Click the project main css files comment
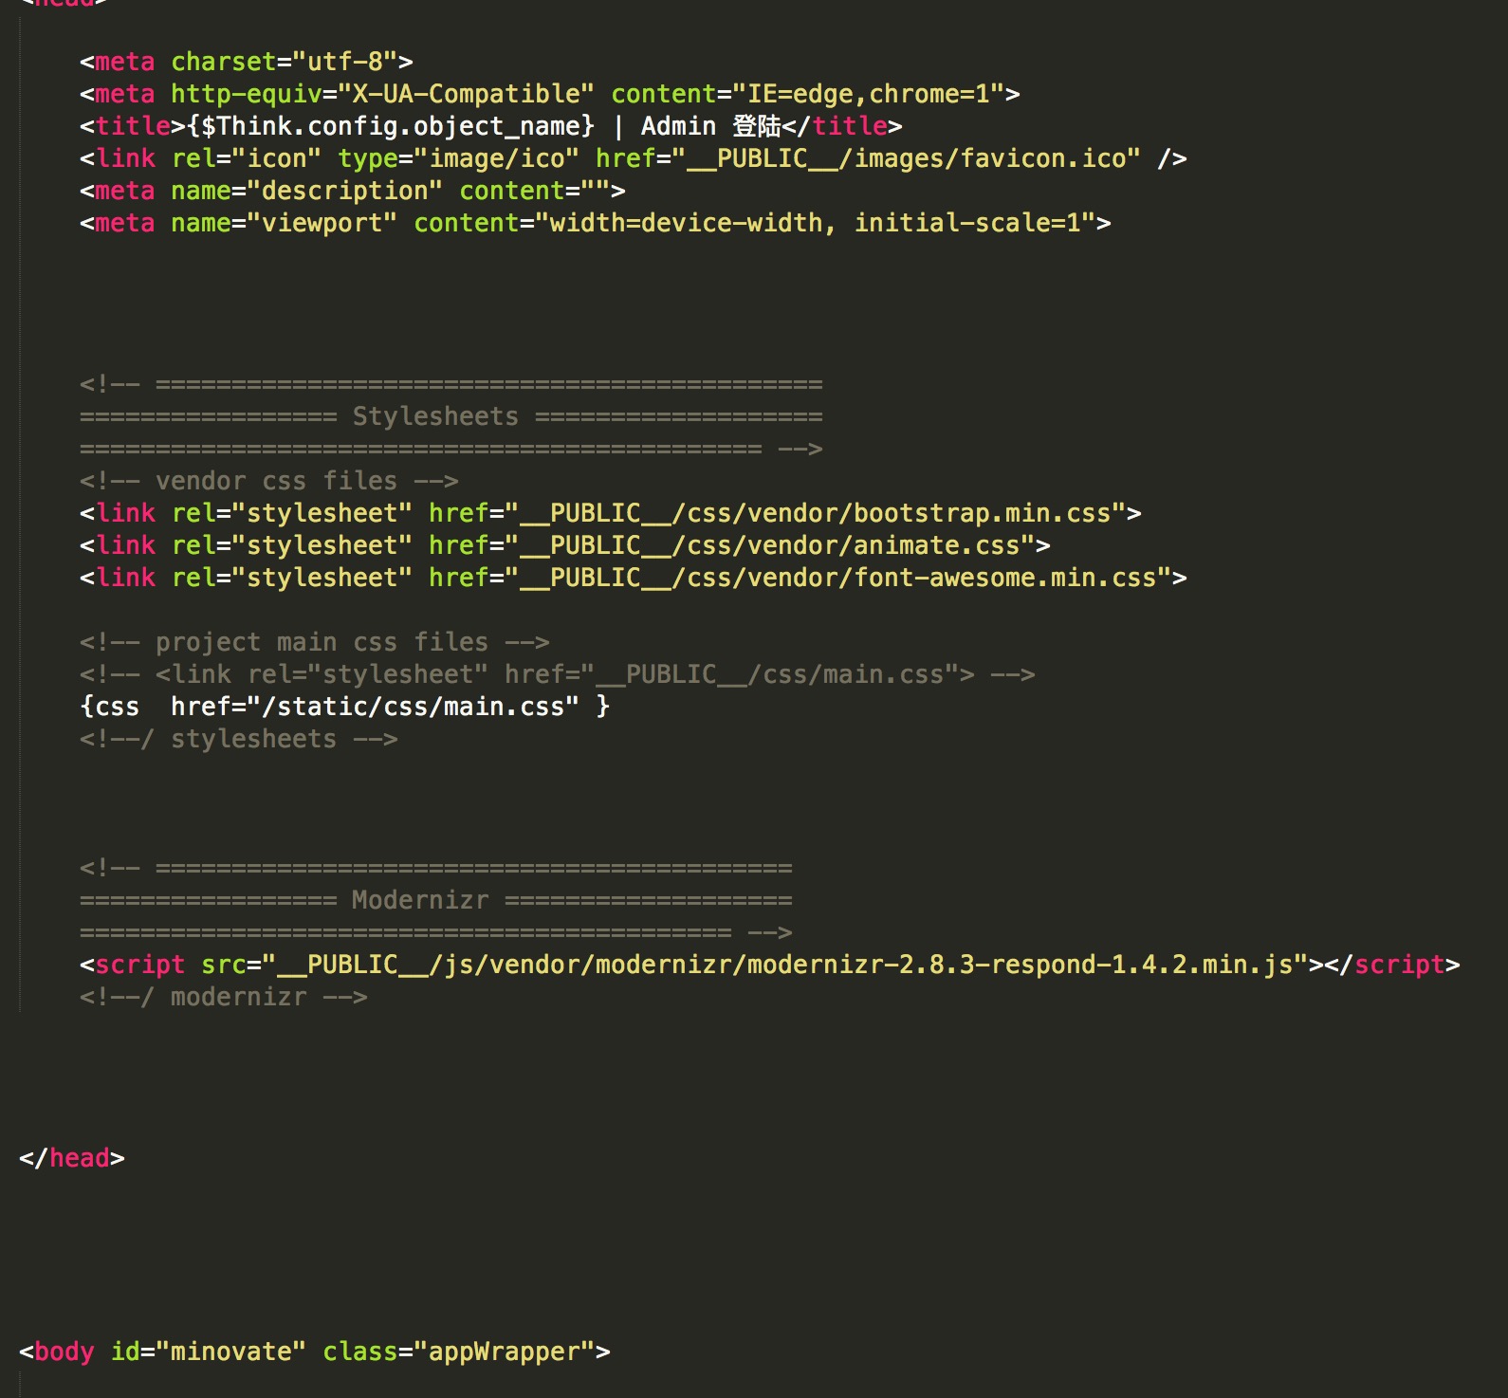Viewport: 1508px width, 1398px height. pyautogui.click(x=314, y=642)
